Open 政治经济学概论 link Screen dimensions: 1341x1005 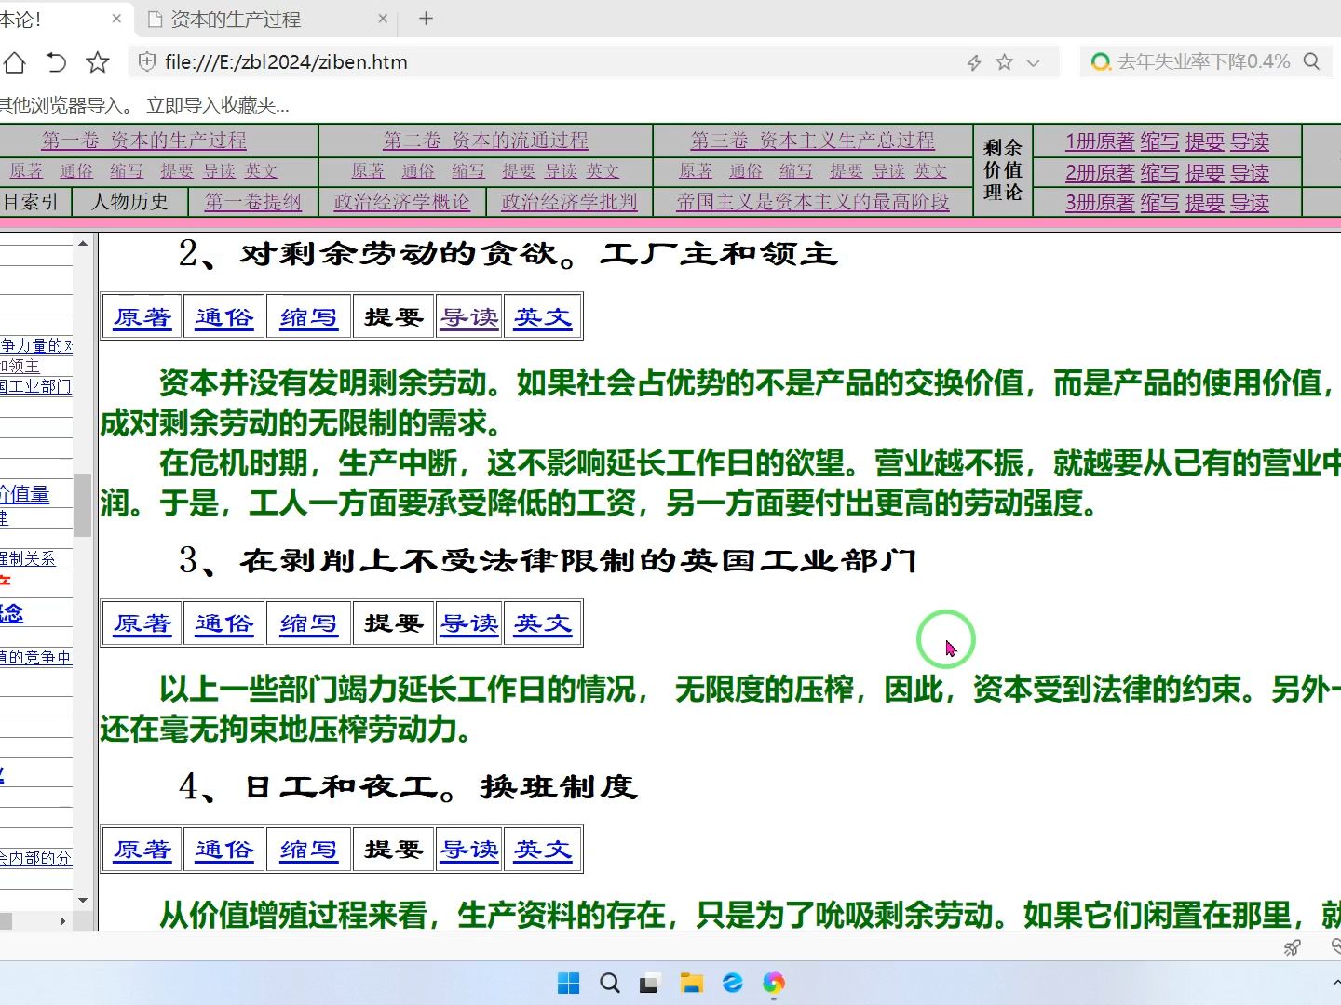[x=401, y=202]
